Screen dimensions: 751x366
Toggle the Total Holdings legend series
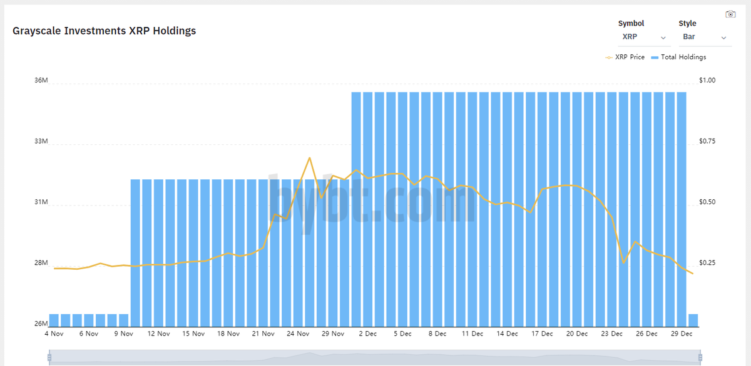pyautogui.click(x=678, y=57)
